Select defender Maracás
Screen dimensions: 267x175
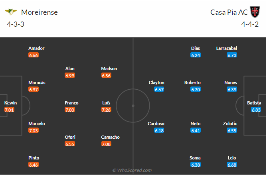37,83
